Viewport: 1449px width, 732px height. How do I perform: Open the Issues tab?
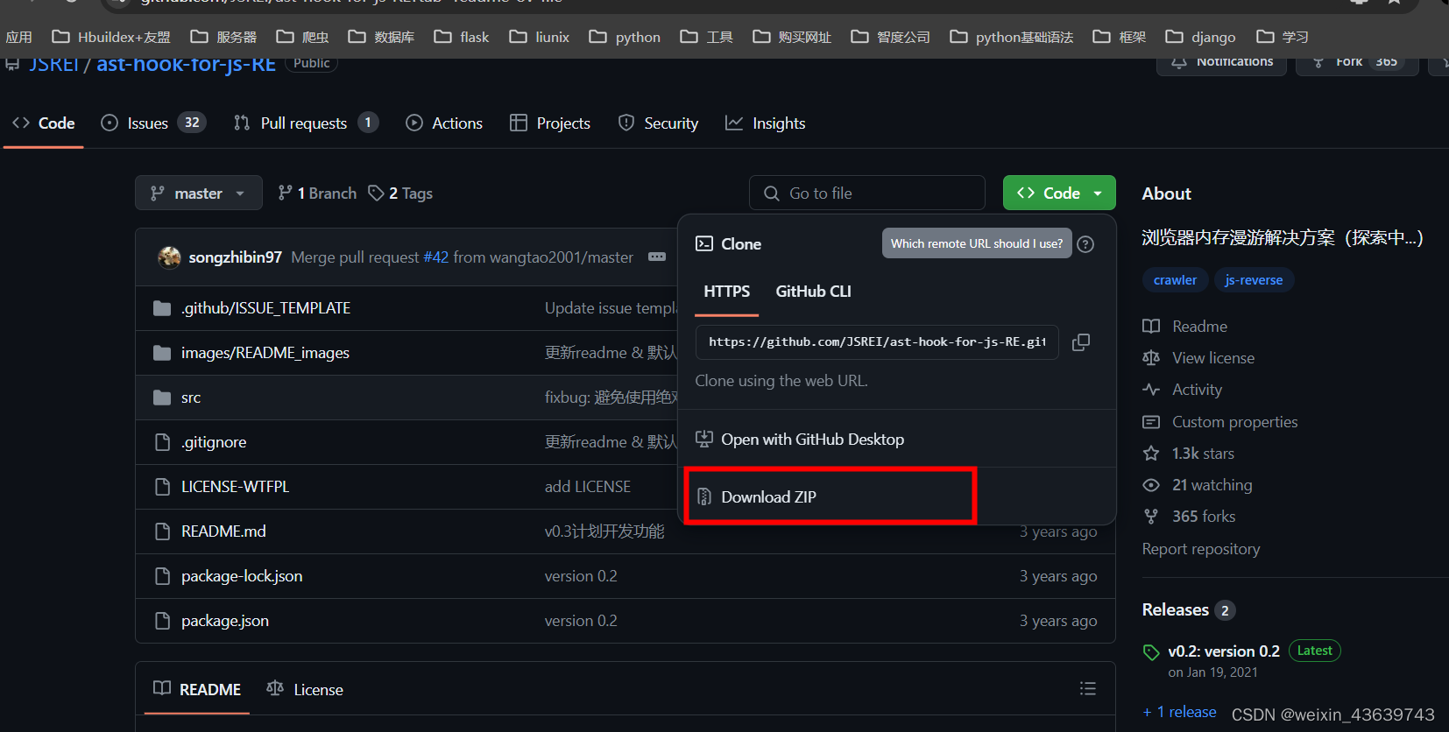click(153, 123)
